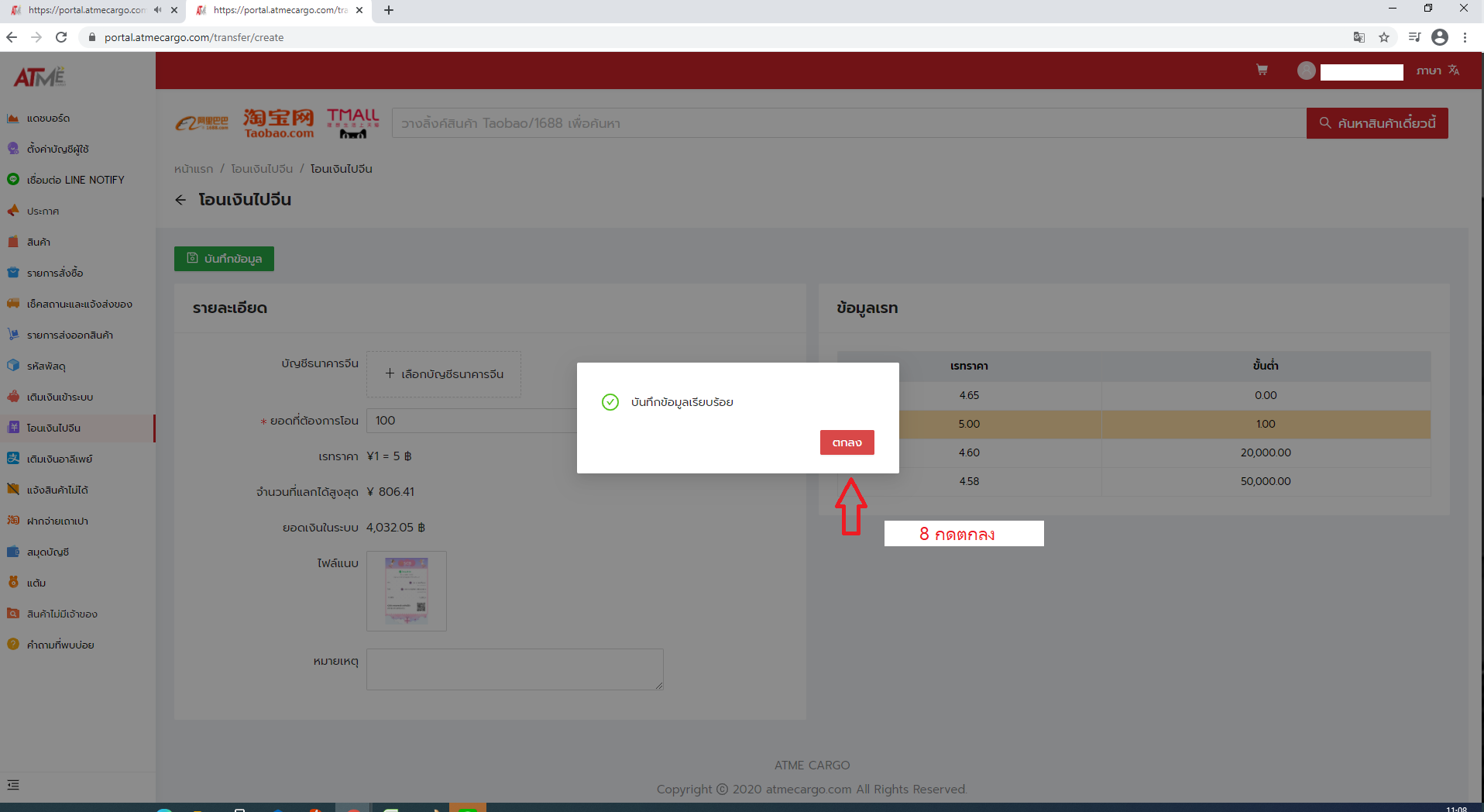Click the TMALL logo
1484x812 pixels.
pyautogui.click(x=353, y=123)
